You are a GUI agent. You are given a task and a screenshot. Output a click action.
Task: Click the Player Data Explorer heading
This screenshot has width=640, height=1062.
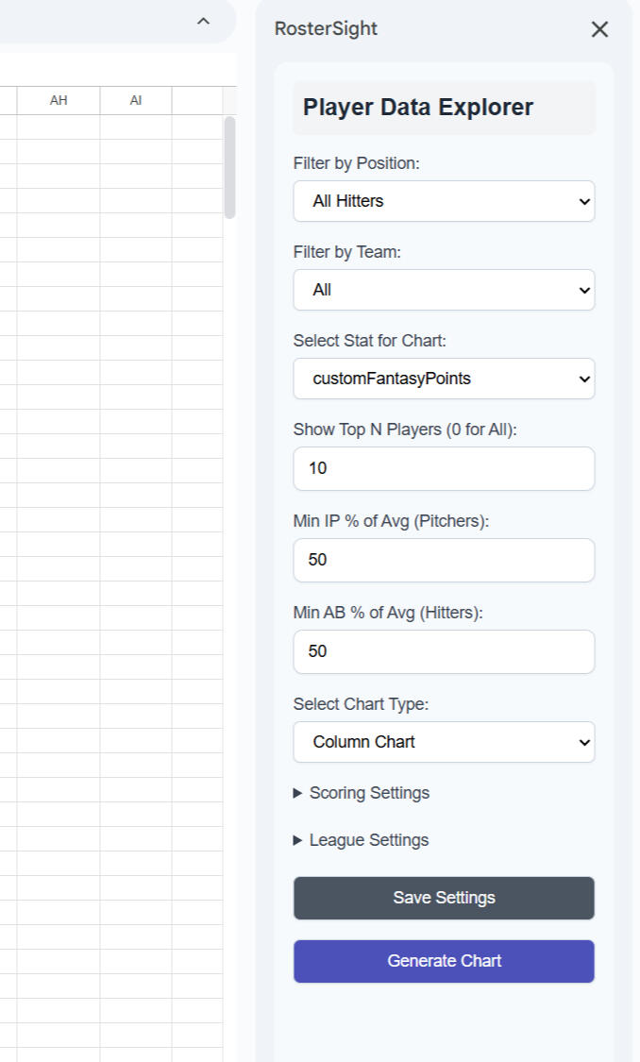418,107
